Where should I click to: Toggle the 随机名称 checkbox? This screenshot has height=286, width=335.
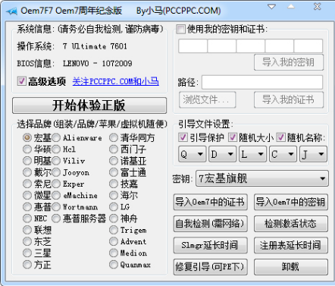(x=280, y=137)
